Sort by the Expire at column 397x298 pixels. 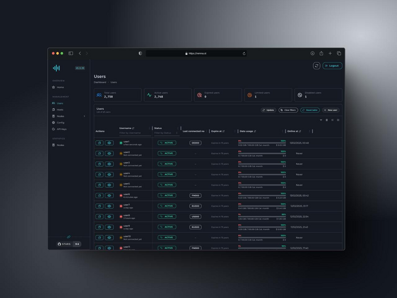tap(218, 131)
